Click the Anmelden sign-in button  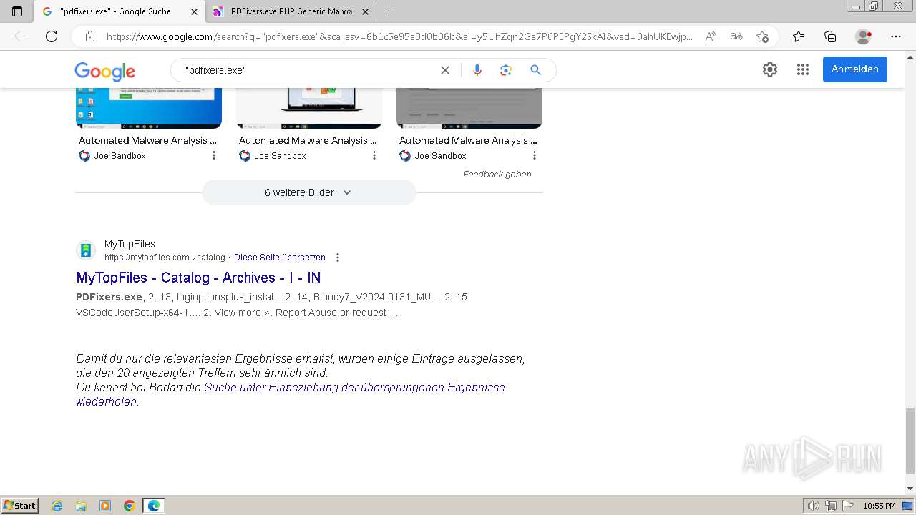(x=855, y=69)
